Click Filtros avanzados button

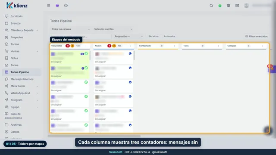(257, 36)
